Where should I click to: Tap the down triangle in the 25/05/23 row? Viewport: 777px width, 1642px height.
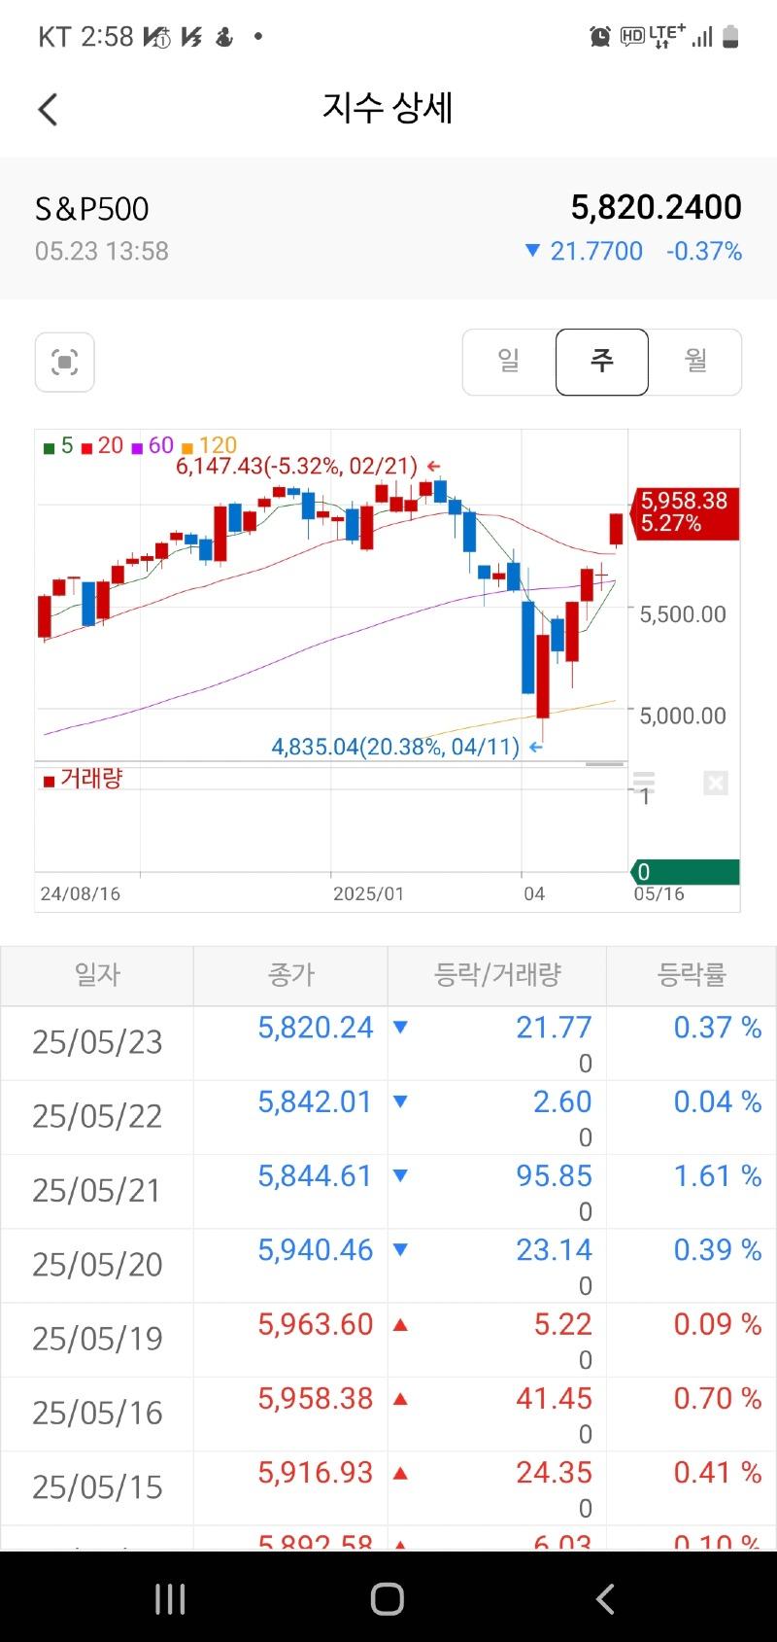coord(400,1027)
